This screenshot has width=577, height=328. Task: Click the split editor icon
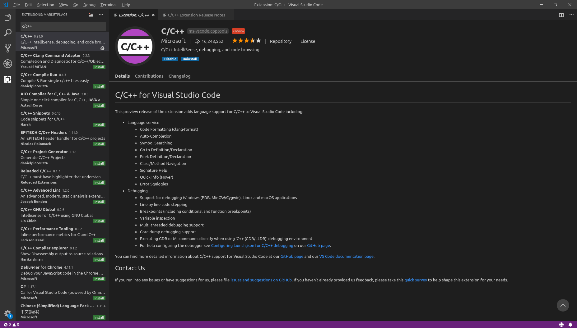pyautogui.click(x=561, y=15)
